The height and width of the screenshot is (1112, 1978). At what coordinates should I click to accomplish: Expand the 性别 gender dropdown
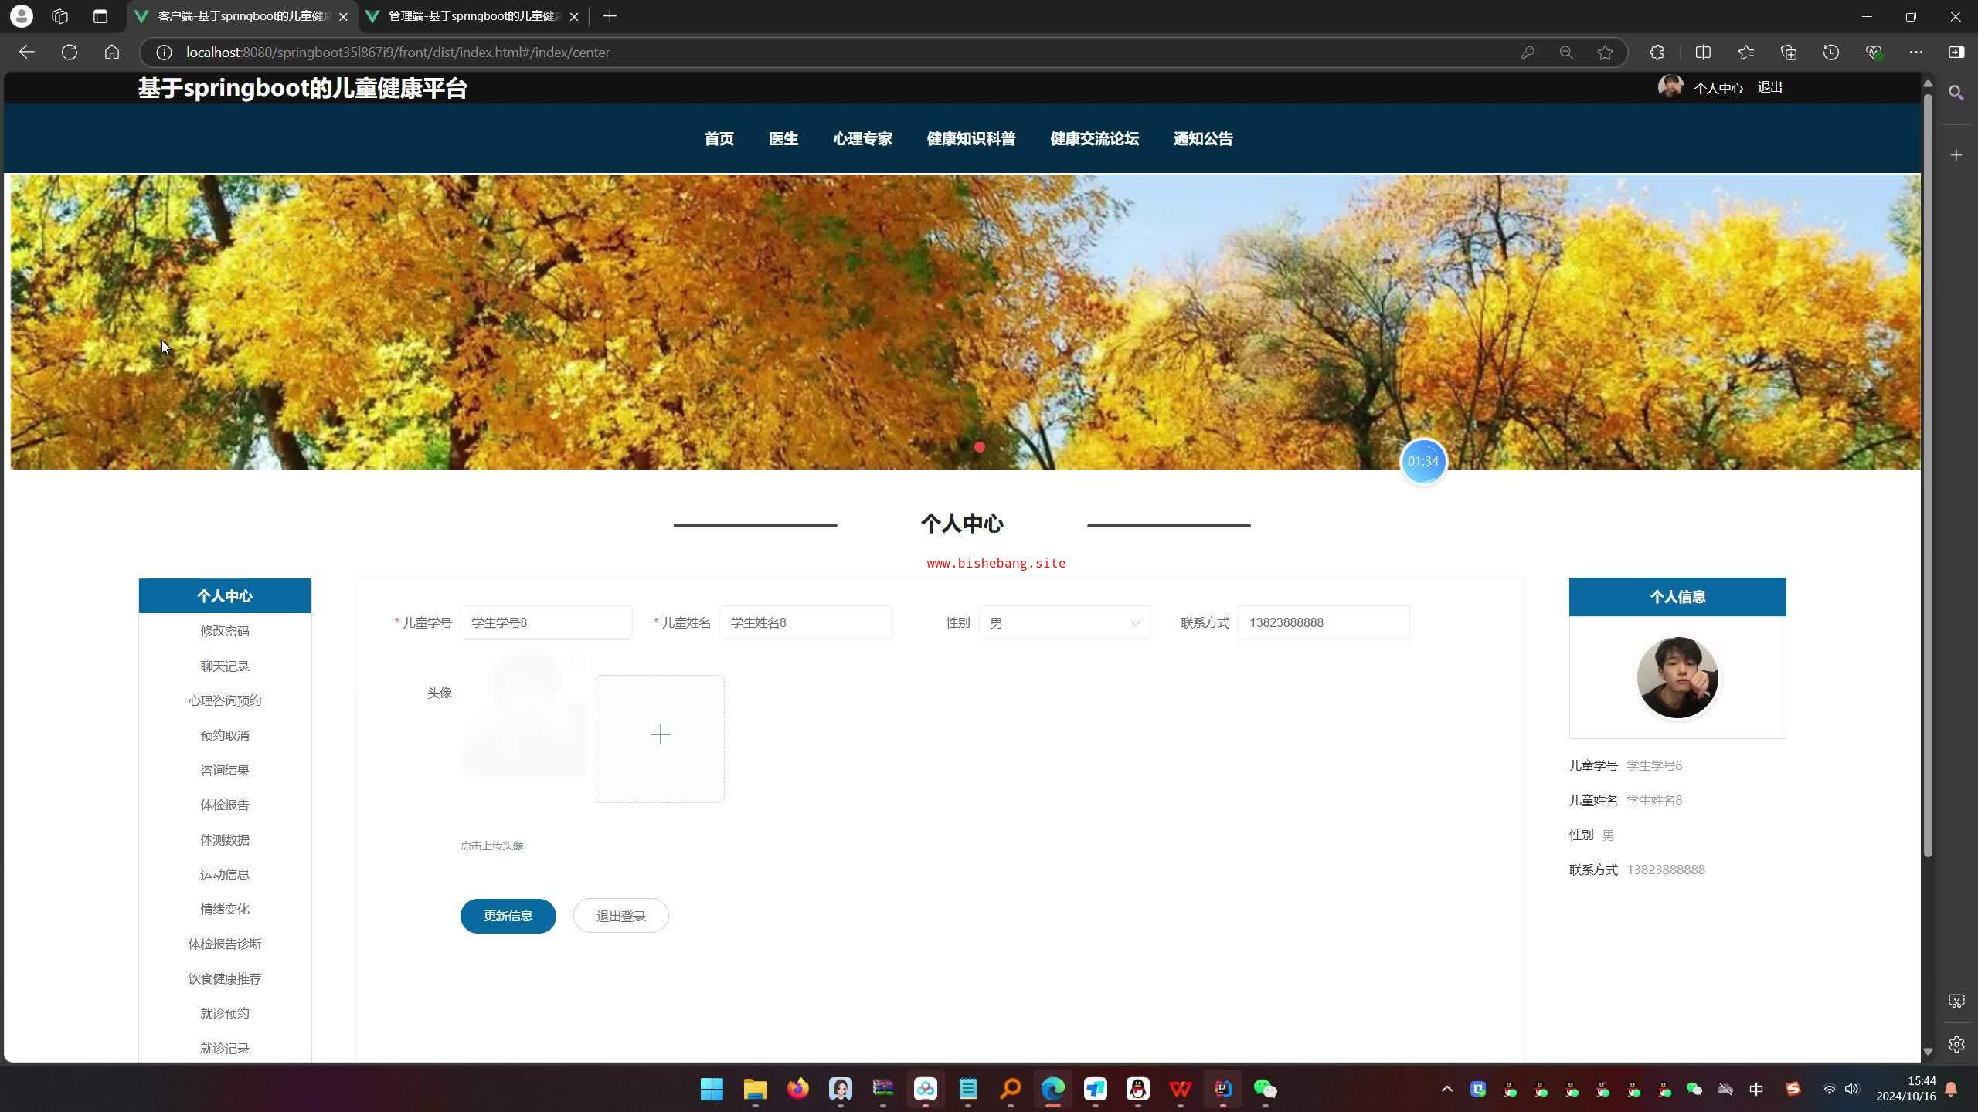(x=1065, y=622)
